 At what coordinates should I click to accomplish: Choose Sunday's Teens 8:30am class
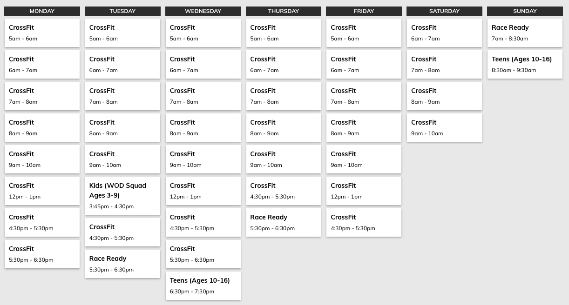click(x=525, y=64)
